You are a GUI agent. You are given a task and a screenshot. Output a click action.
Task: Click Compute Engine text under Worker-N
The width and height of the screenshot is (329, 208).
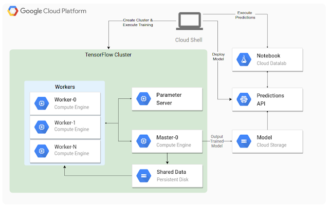[71, 154]
